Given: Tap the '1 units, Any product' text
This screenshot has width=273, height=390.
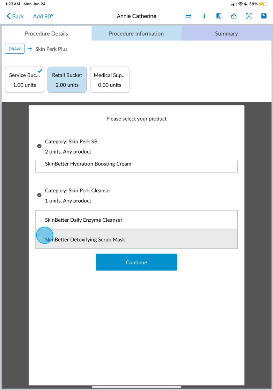Looking at the screenshot, I should (x=68, y=201).
